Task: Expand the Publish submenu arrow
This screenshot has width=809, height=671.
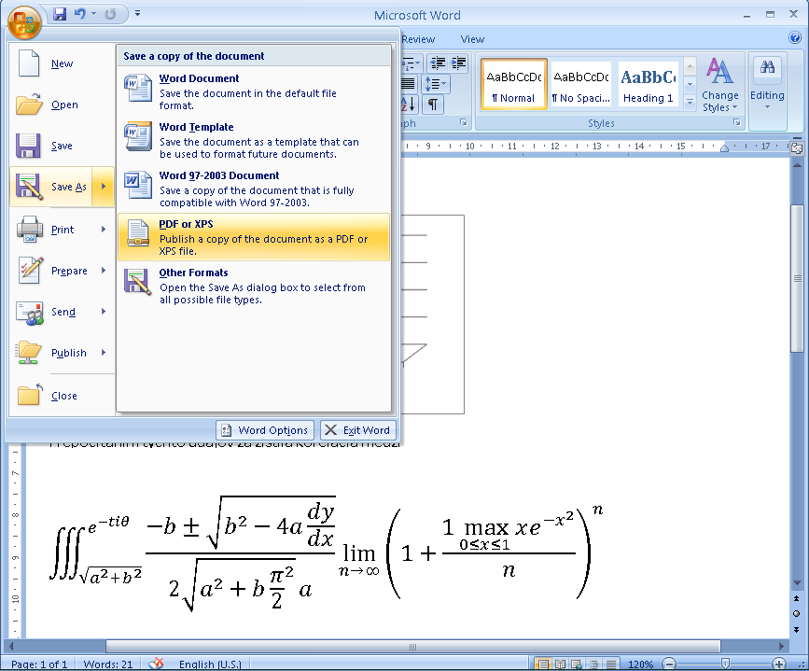Action: [x=104, y=353]
